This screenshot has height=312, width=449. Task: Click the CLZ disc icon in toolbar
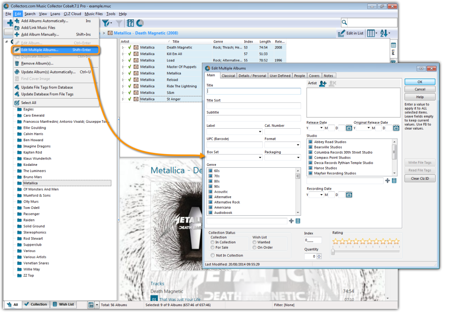tap(140, 23)
